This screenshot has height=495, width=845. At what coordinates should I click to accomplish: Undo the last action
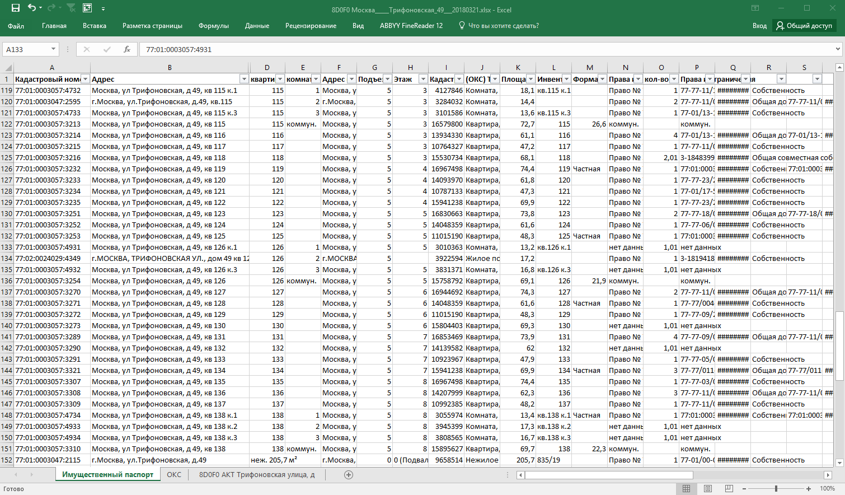(32, 8)
